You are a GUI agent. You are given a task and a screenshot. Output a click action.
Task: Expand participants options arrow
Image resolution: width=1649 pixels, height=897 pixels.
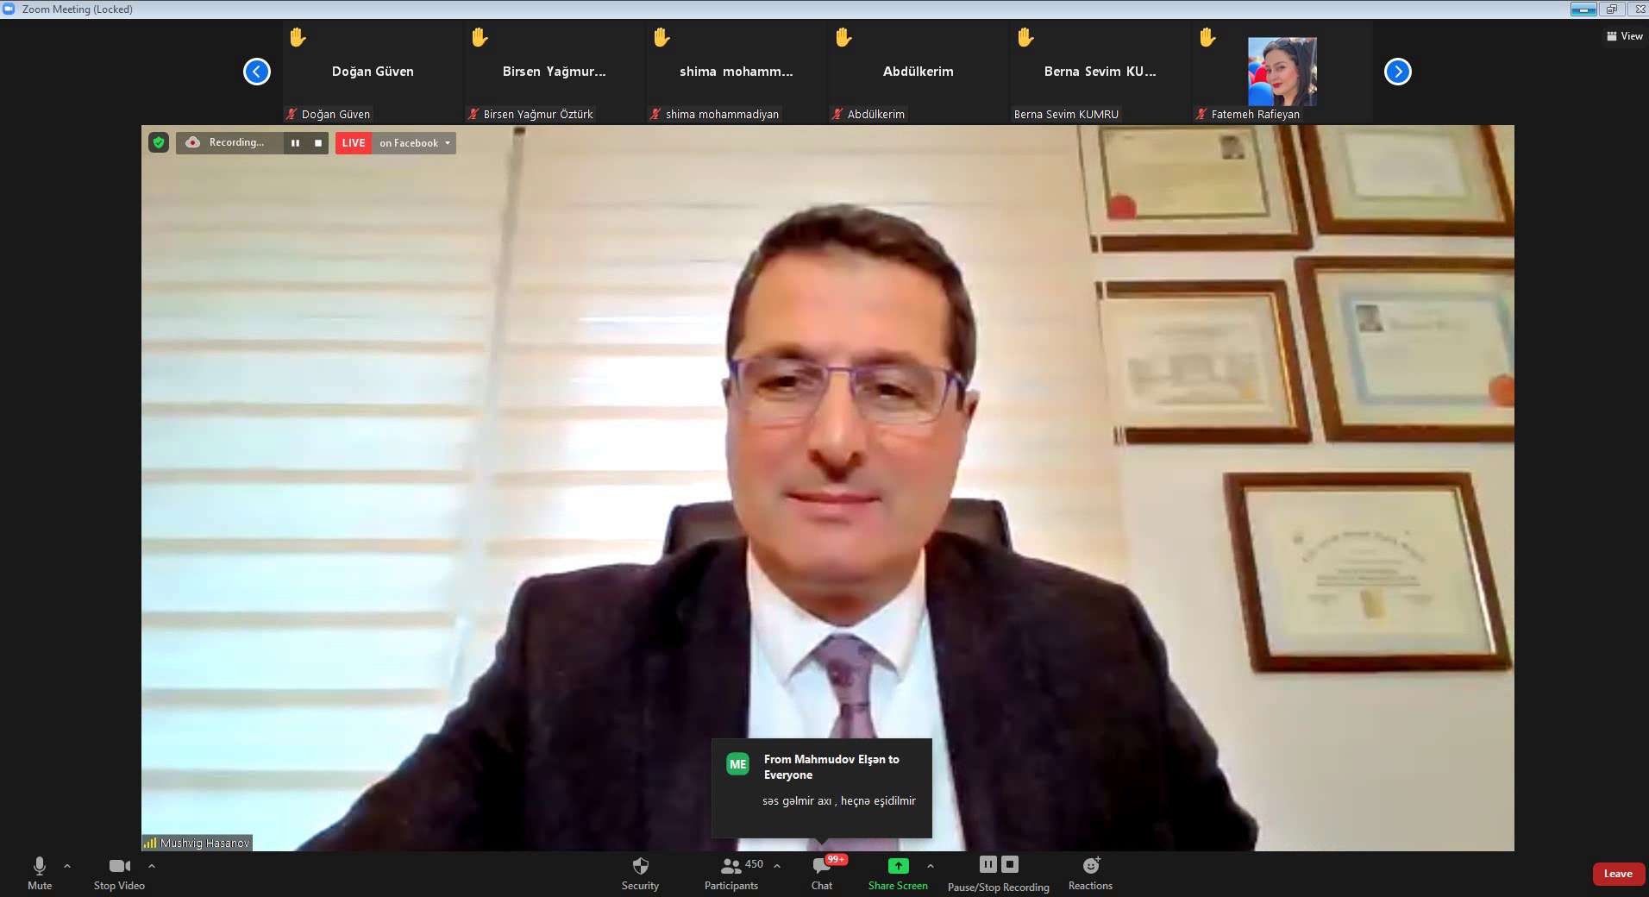tap(777, 866)
